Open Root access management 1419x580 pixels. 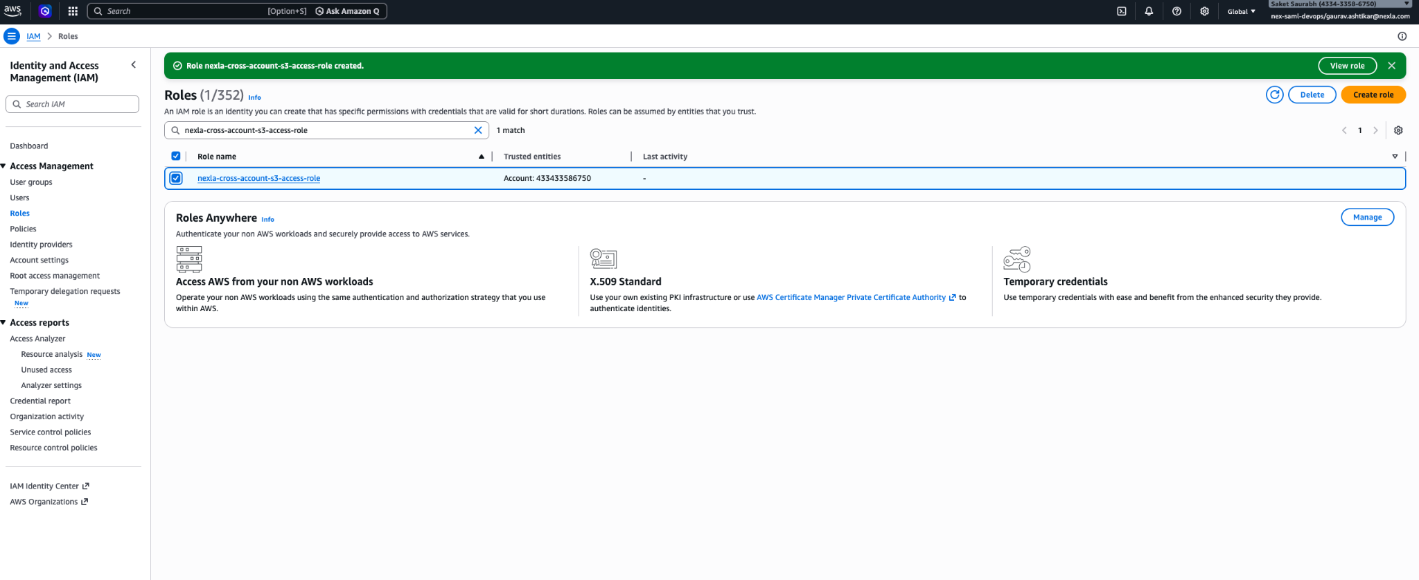click(x=55, y=276)
